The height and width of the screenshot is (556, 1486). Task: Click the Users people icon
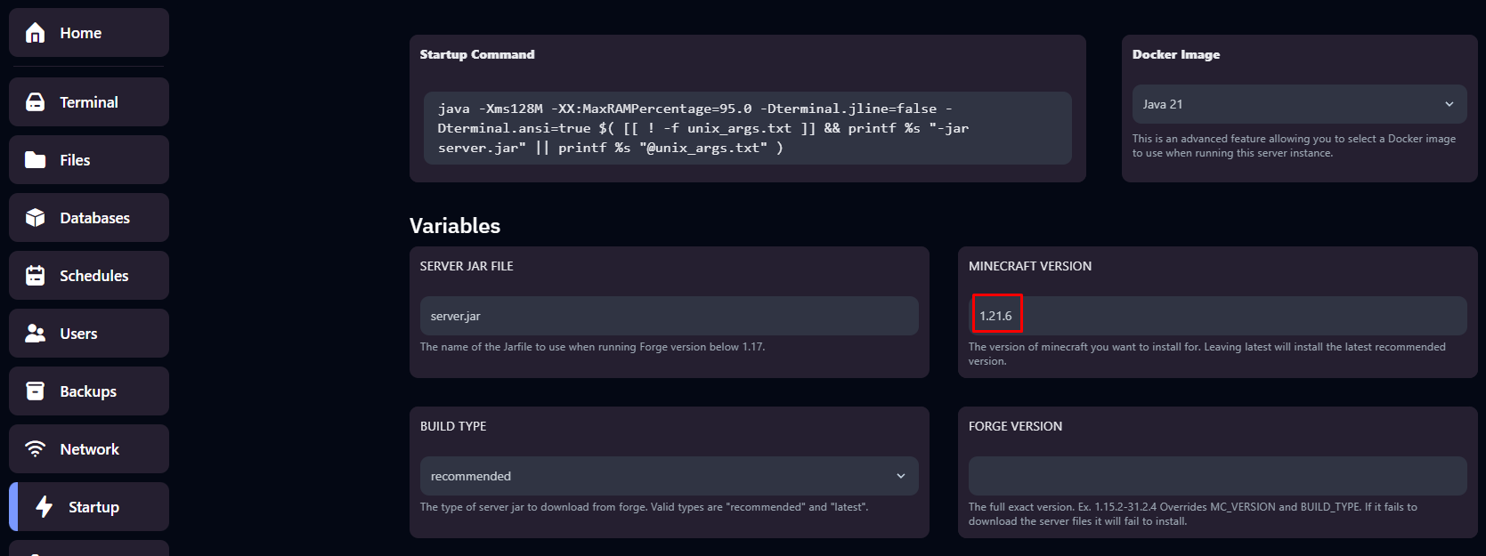36,334
